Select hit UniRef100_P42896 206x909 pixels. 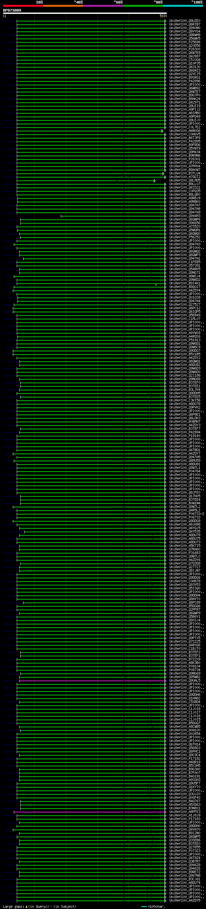pos(185,81)
